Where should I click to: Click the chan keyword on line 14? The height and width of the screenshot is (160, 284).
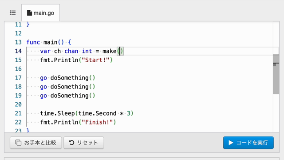point(71,51)
